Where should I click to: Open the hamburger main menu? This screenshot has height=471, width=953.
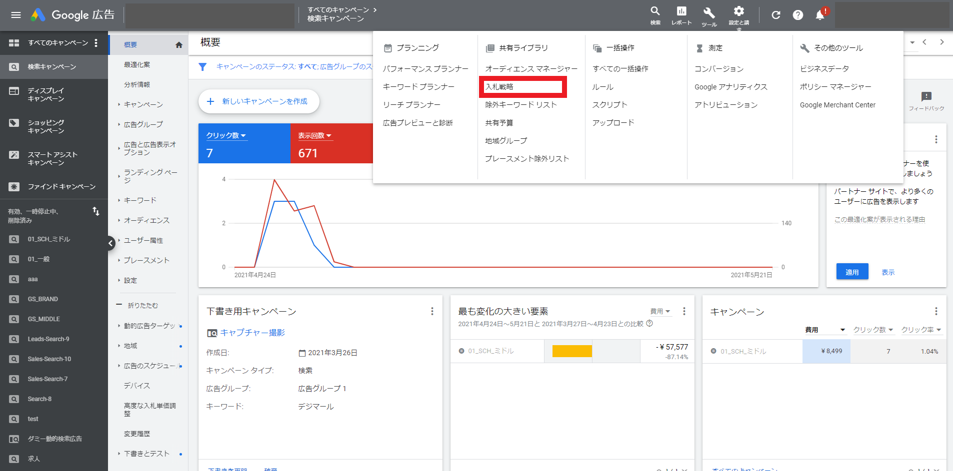click(x=16, y=15)
